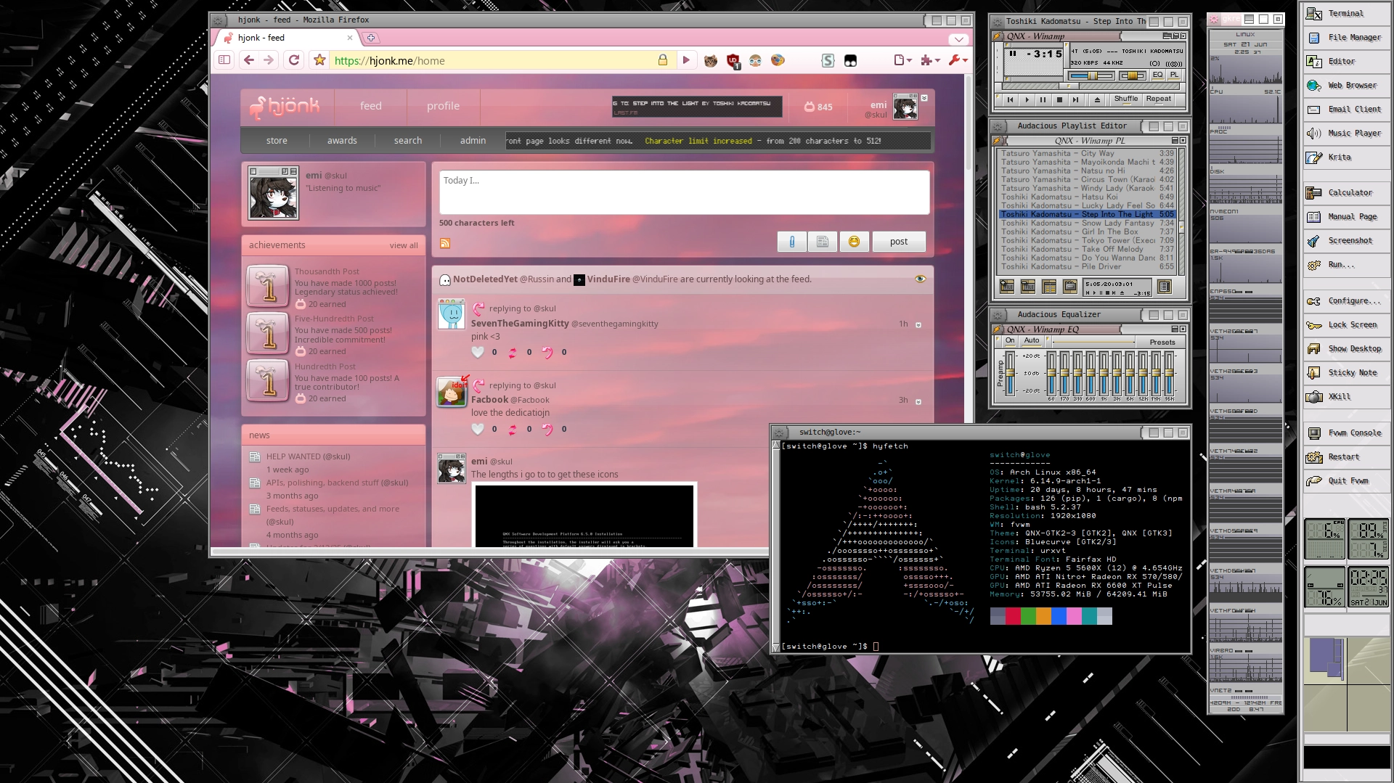1394x783 pixels.
Task: Open the store menu item
Action: pos(277,141)
